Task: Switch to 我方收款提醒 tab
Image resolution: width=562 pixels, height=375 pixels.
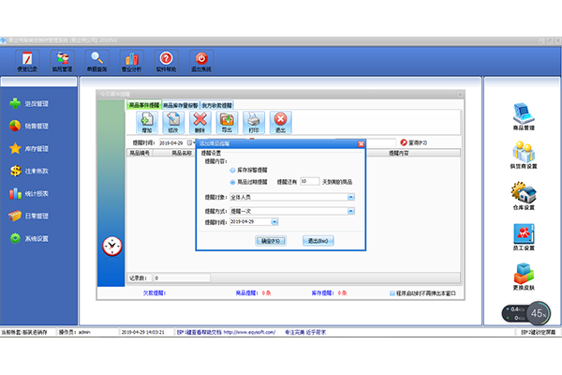Action: coord(217,105)
